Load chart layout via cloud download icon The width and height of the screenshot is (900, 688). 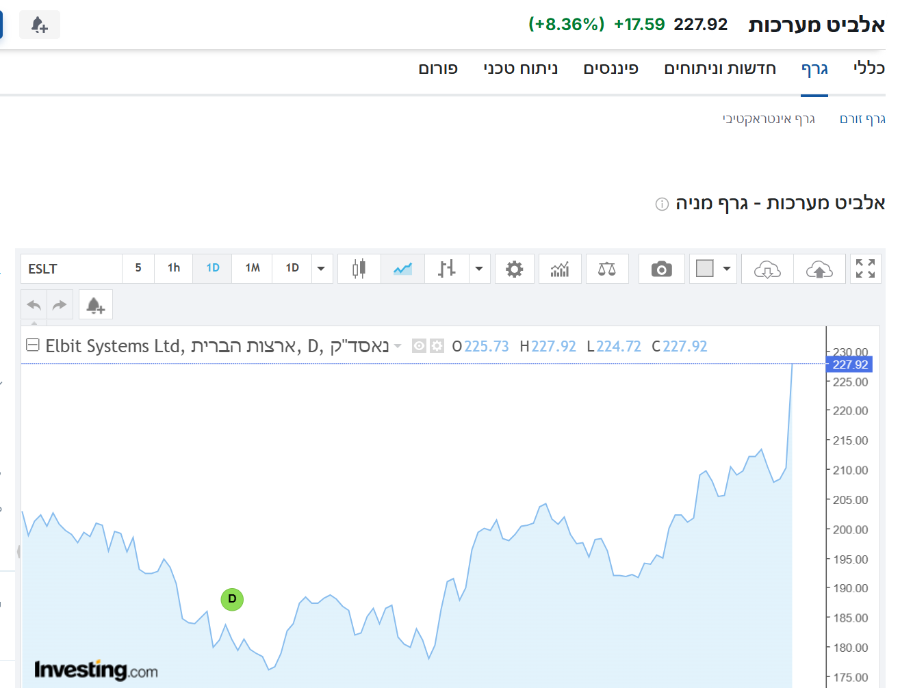(x=767, y=269)
